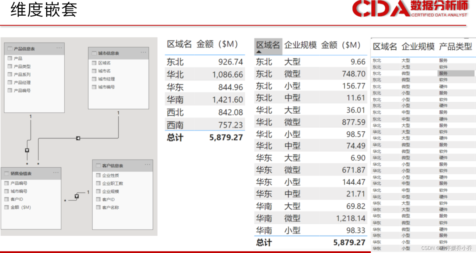Click the field icon beside 城市经理

pos(94,79)
